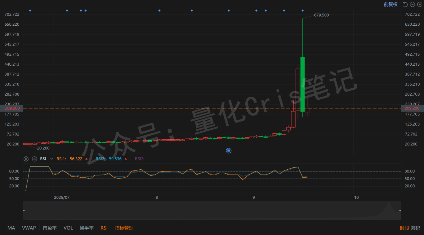This screenshot has width=424, height=235.
Task: Open 指标管理 indicator management
Action: (x=124, y=228)
